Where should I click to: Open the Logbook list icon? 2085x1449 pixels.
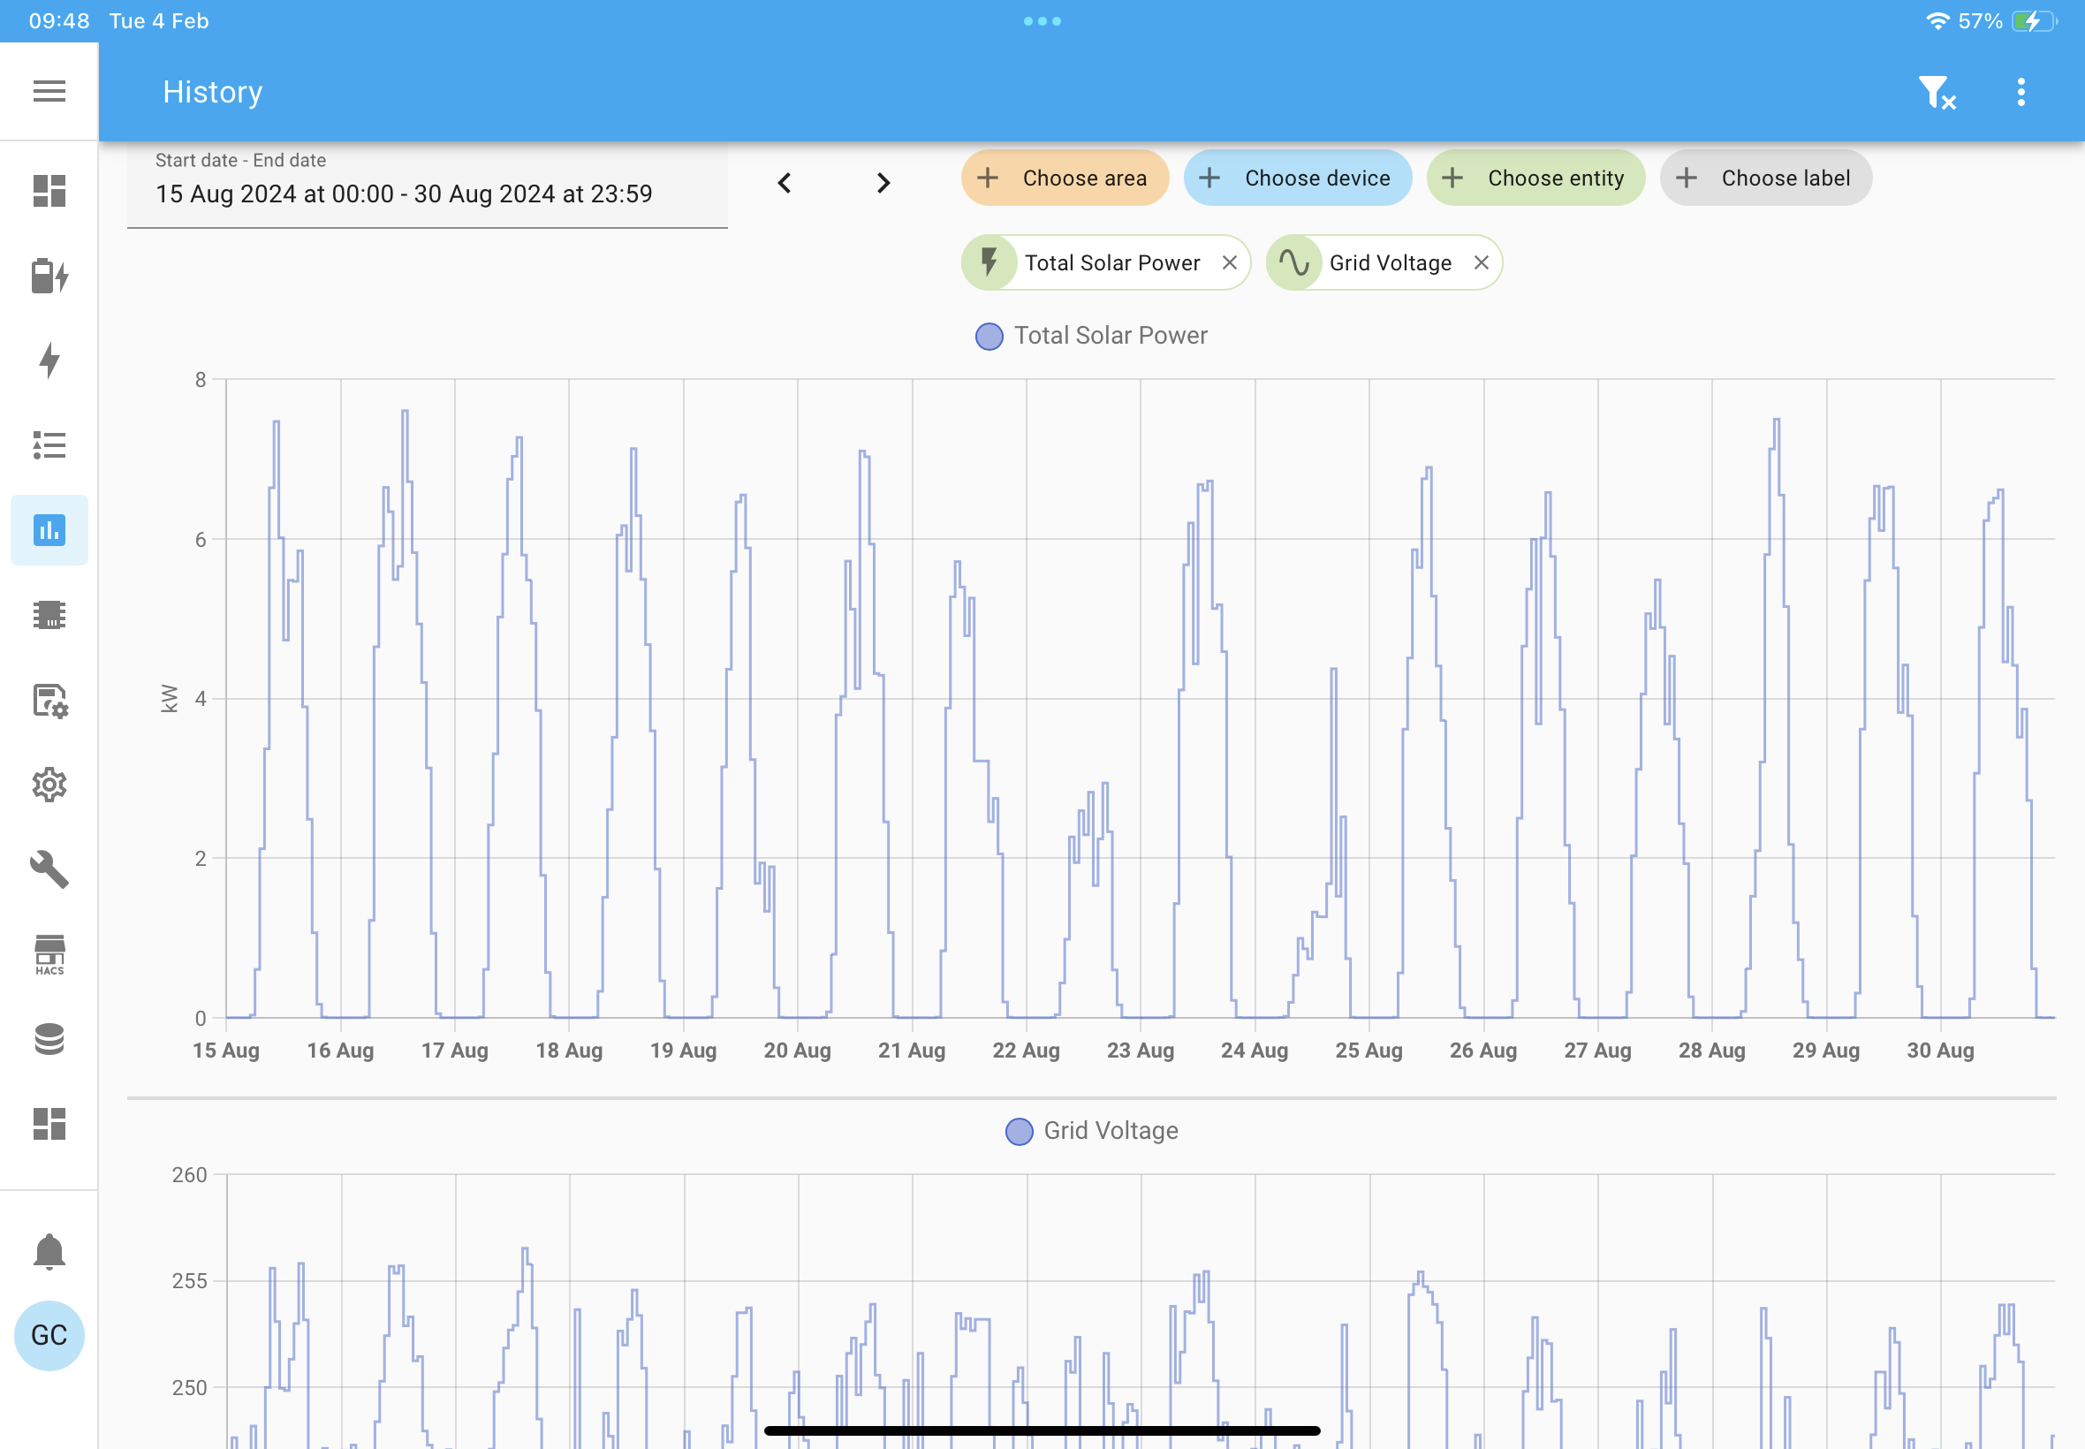point(49,445)
